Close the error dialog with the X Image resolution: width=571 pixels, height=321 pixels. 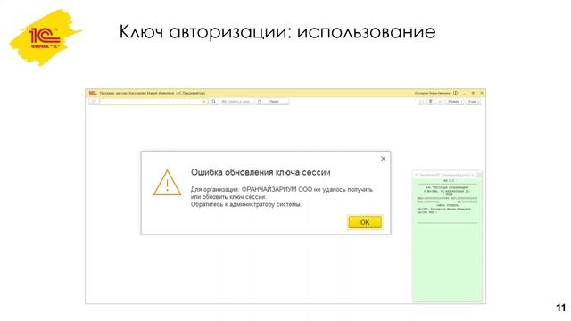(x=383, y=159)
